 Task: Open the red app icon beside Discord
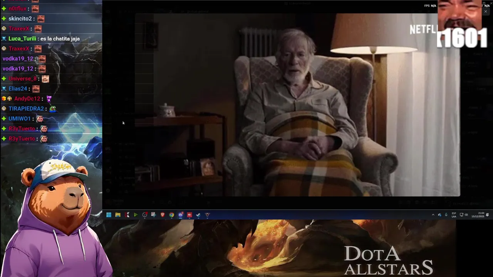[189, 215]
